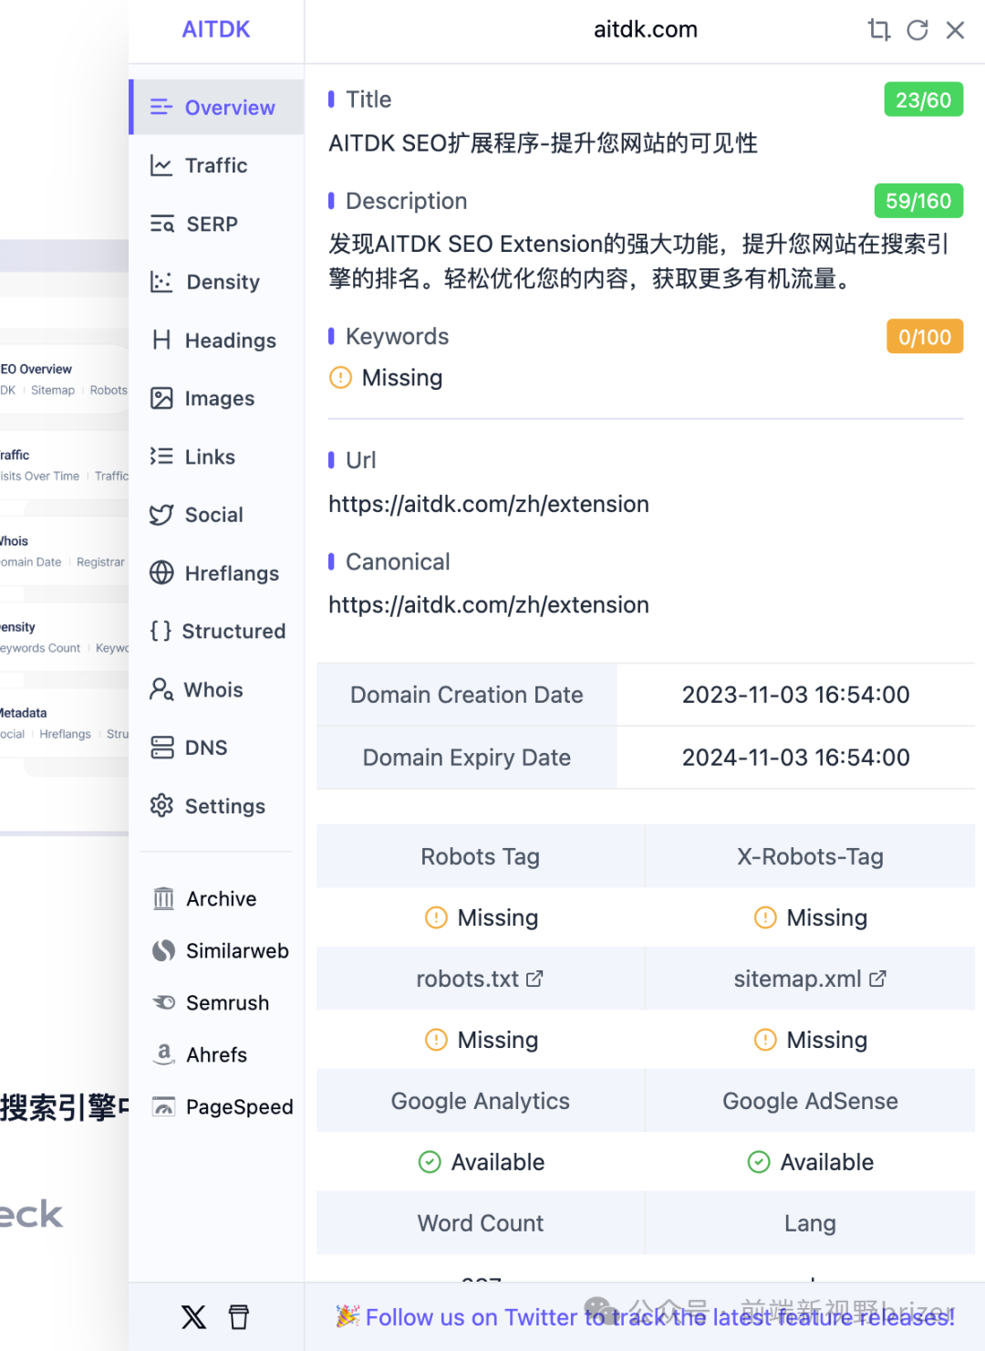Open the Images tab
The height and width of the screenshot is (1351, 985).
point(216,399)
